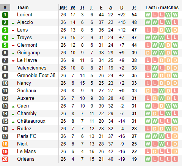Screen dimensions: 182x166
Task: Click the orange rank 18 badge for Niort
Action: click(x=5, y=144)
